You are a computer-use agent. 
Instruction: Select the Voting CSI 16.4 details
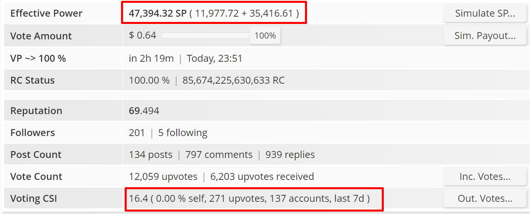click(249, 199)
